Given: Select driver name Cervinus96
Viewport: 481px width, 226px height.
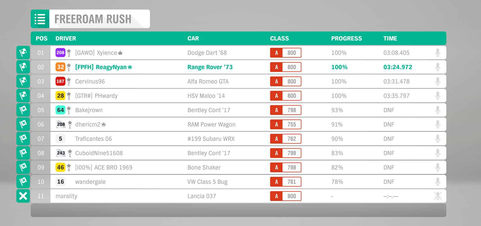Looking at the screenshot, I should [x=90, y=82].
